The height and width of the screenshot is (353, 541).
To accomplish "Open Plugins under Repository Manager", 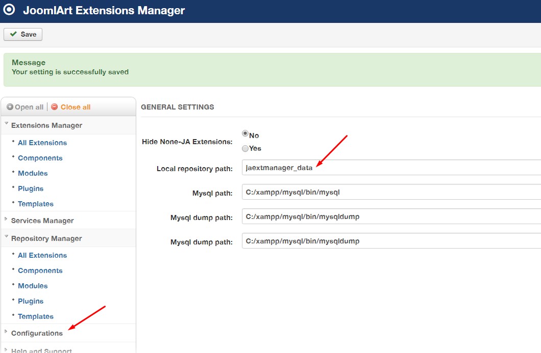I will (31, 301).
